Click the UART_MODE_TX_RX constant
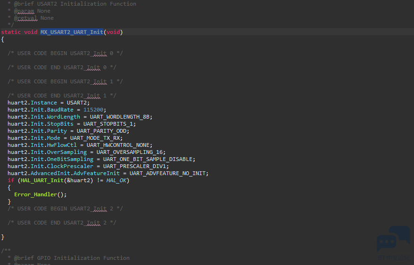 [x=96, y=138]
